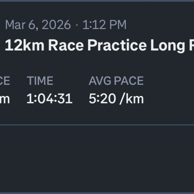Click the cut-off distance value ending in m
This screenshot has width=194, height=194.
(x=5, y=99)
